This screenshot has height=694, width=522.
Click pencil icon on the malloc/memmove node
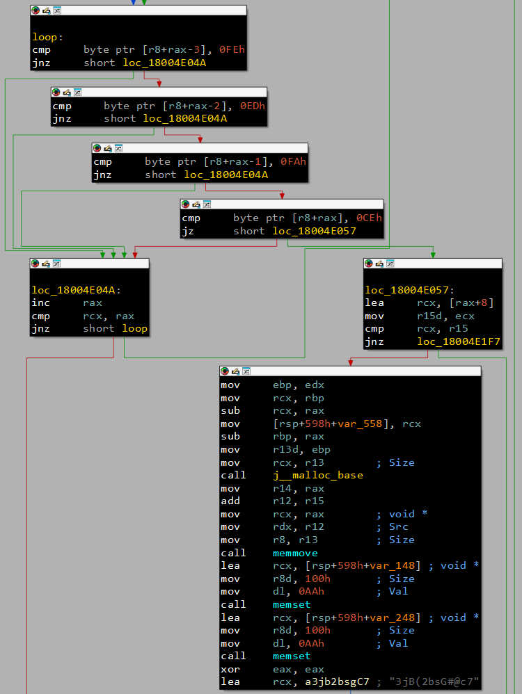tap(235, 371)
